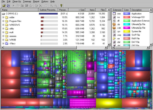Click the eddie folder icon
The width and height of the screenshot is (153, 110).
pos(7,17)
